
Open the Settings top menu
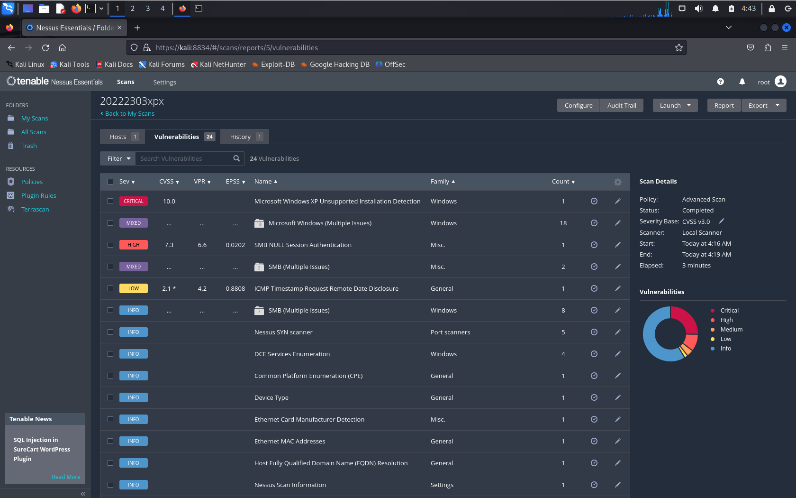(164, 82)
